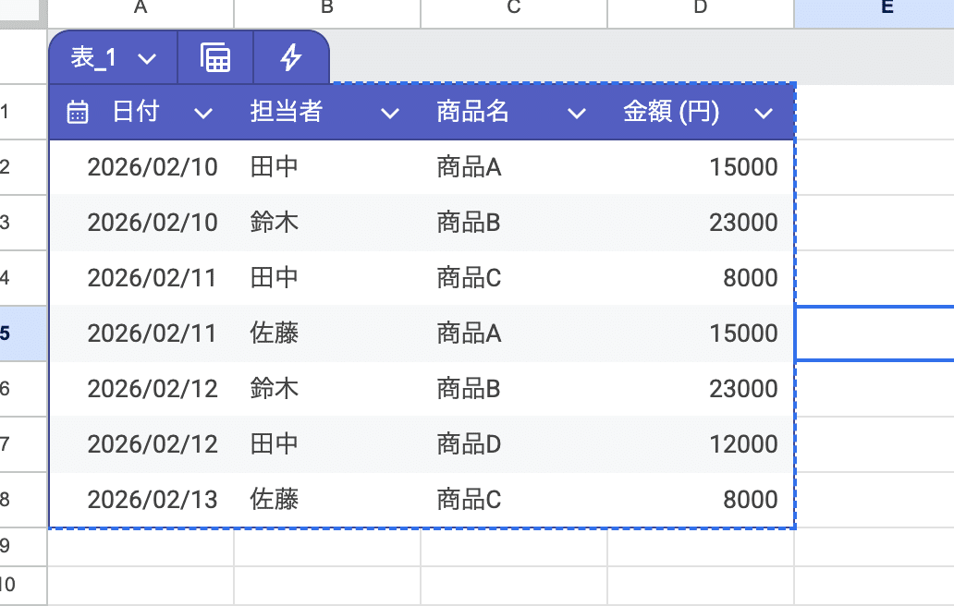
Task: Select row 9 header
Action: (x=23, y=547)
